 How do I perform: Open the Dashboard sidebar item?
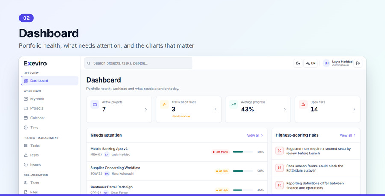pos(50,80)
